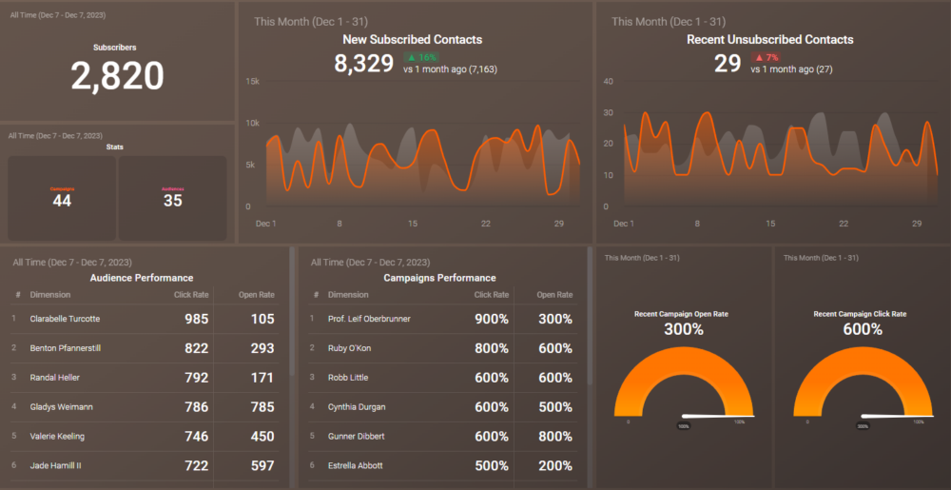Select the Benton Pfannerstill row
Viewport: 951px width, 490px height.
145,348
